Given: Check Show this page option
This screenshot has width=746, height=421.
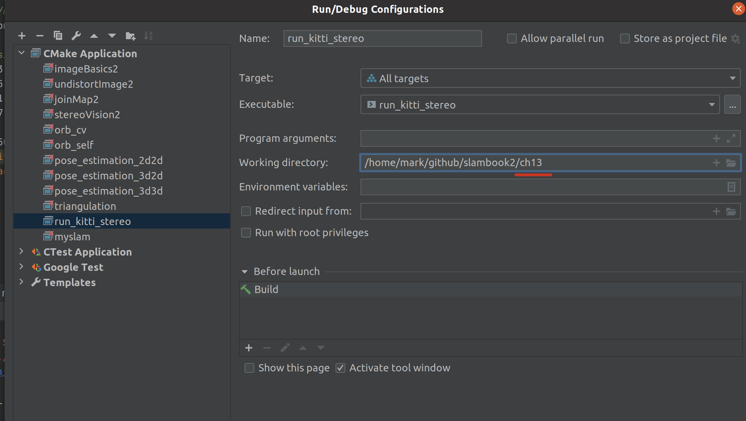Looking at the screenshot, I should tap(249, 368).
